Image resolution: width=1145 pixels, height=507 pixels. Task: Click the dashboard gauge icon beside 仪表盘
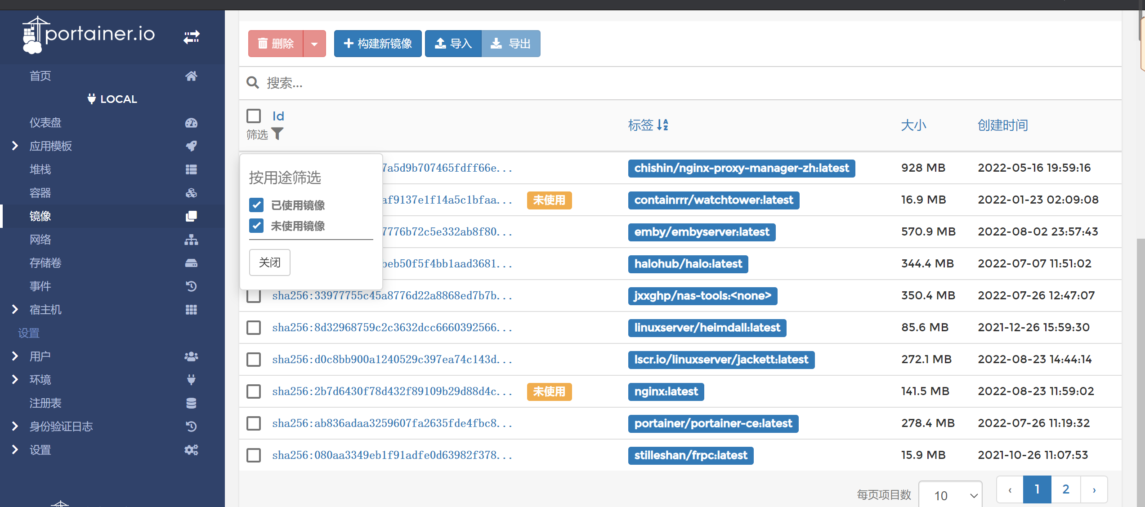[x=191, y=123]
